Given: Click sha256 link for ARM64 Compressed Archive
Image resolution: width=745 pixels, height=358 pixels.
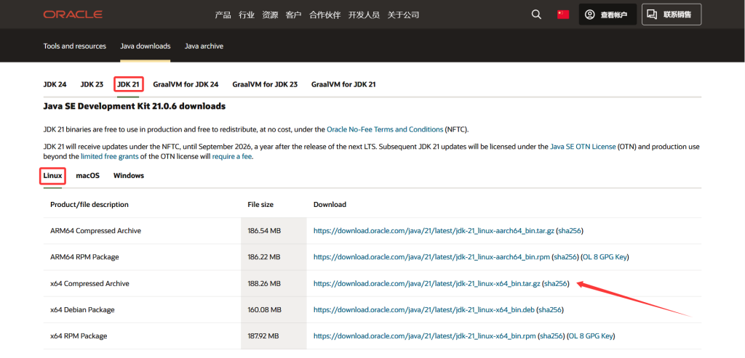Looking at the screenshot, I should (570, 231).
